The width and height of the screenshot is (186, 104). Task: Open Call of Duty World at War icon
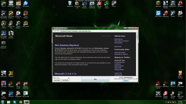click(x=3, y=14)
